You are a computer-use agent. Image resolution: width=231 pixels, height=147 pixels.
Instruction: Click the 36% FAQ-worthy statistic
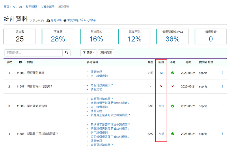pos(172,39)
